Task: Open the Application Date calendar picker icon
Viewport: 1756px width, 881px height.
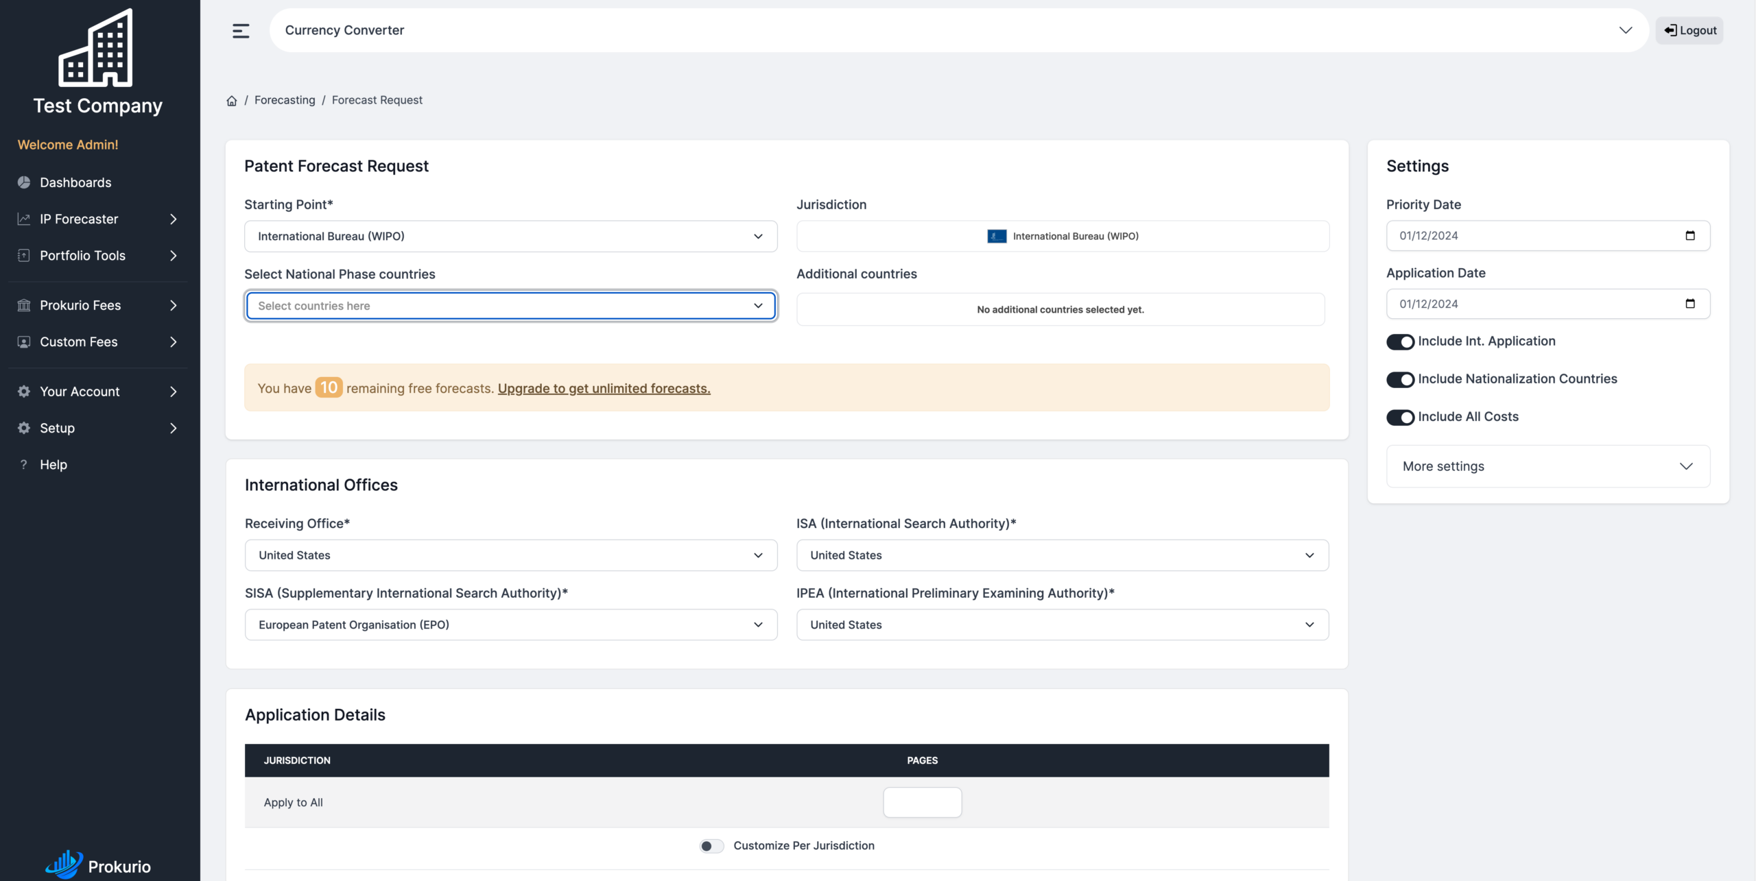Action: 1690,304
